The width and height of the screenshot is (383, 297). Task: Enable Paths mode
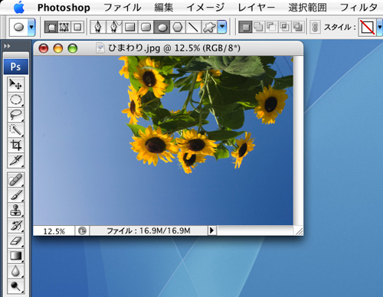64,27
